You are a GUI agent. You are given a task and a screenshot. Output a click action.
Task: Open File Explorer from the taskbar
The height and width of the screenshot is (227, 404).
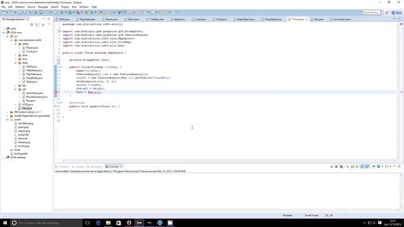click(108, 223)
